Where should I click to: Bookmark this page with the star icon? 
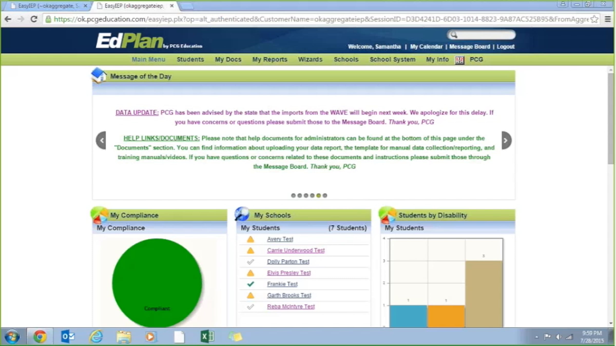(594, 19)
